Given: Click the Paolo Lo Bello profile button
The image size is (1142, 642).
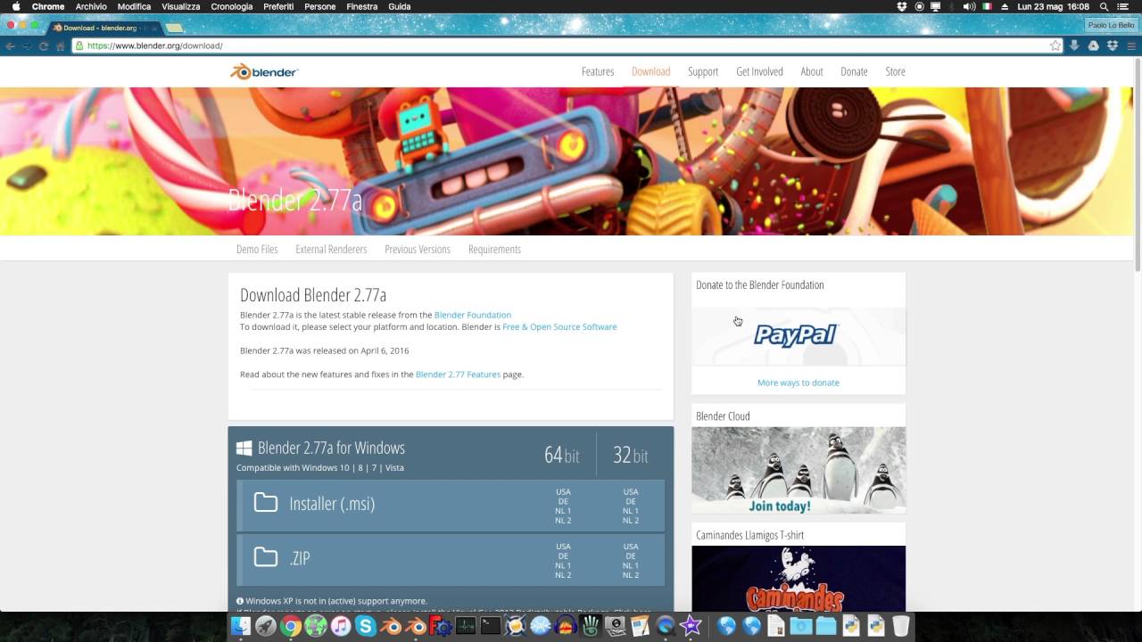Looking at the screenshot, I should 1112,26.
